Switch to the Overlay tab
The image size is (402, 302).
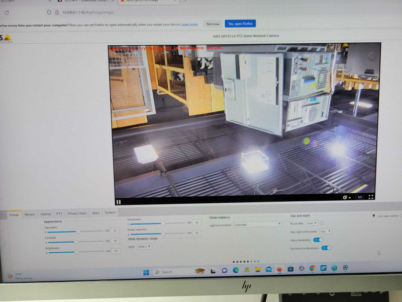[46, 214]
